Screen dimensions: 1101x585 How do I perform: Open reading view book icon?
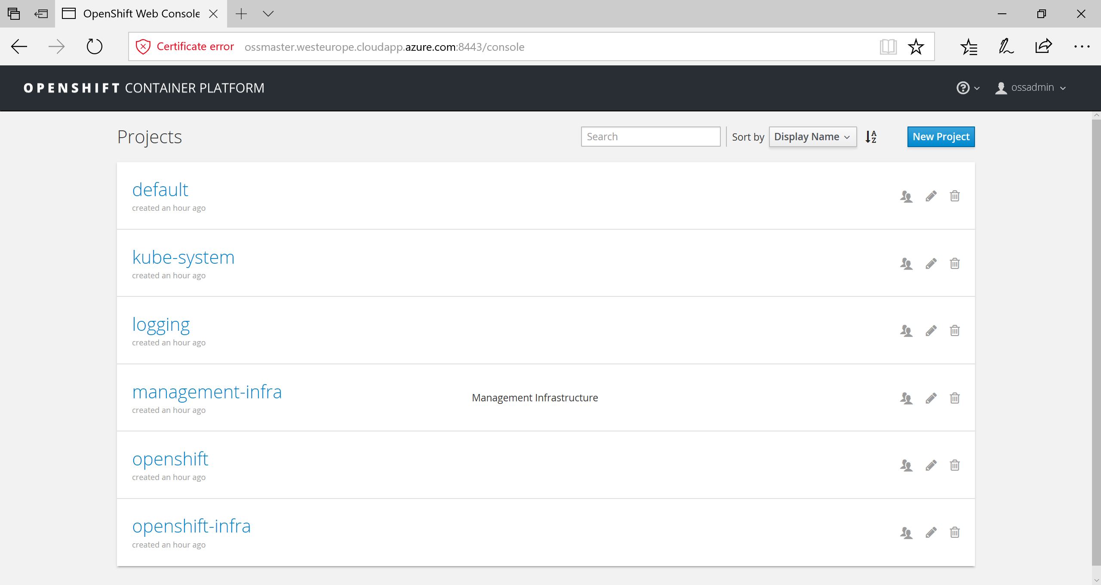click(888, 46)
